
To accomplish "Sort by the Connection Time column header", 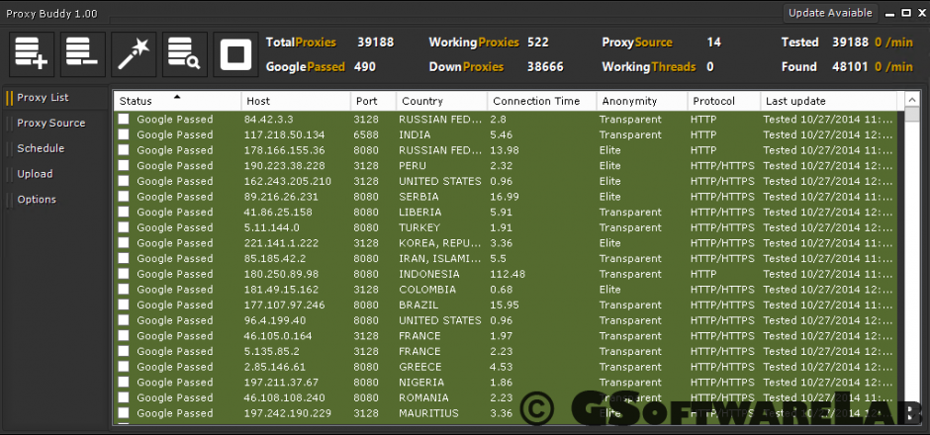I will tap(541, 101).
